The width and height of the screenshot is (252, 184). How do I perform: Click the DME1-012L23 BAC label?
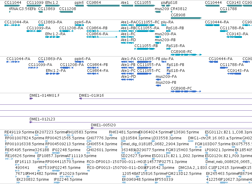click(x=42, y=119)
